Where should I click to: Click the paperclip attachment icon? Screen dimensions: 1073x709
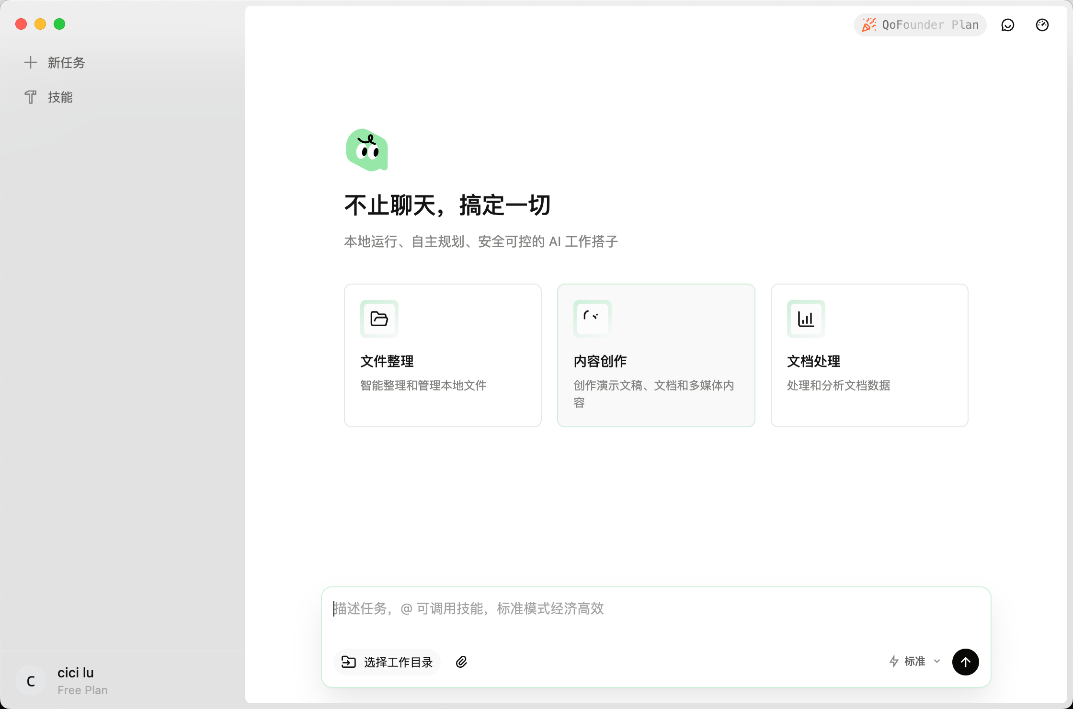(x=461, y=662)
